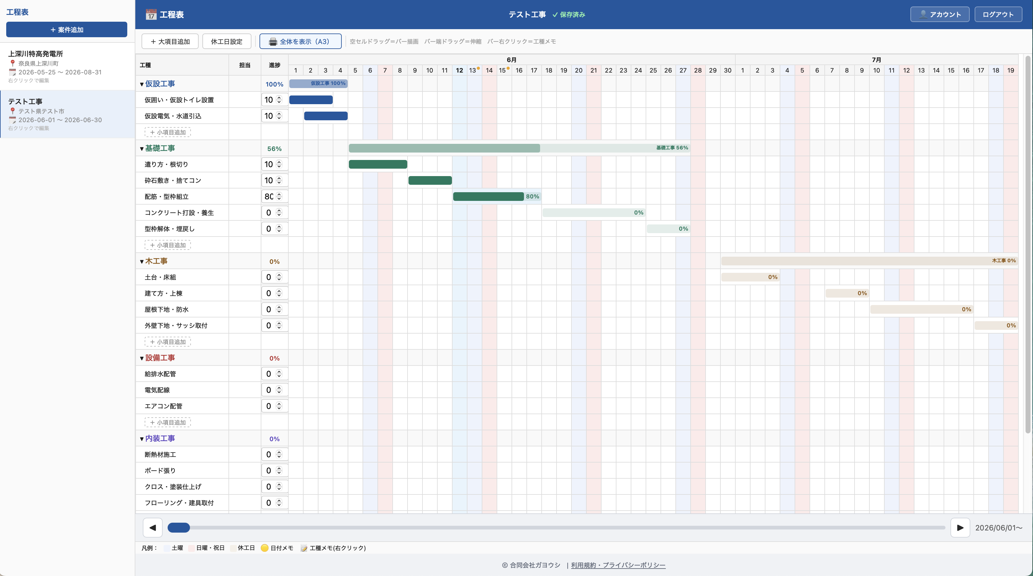Add a sub-item under 木工事 via 小項目追加
Viewport: 1033px width, 576px height.
click(168, 342)
